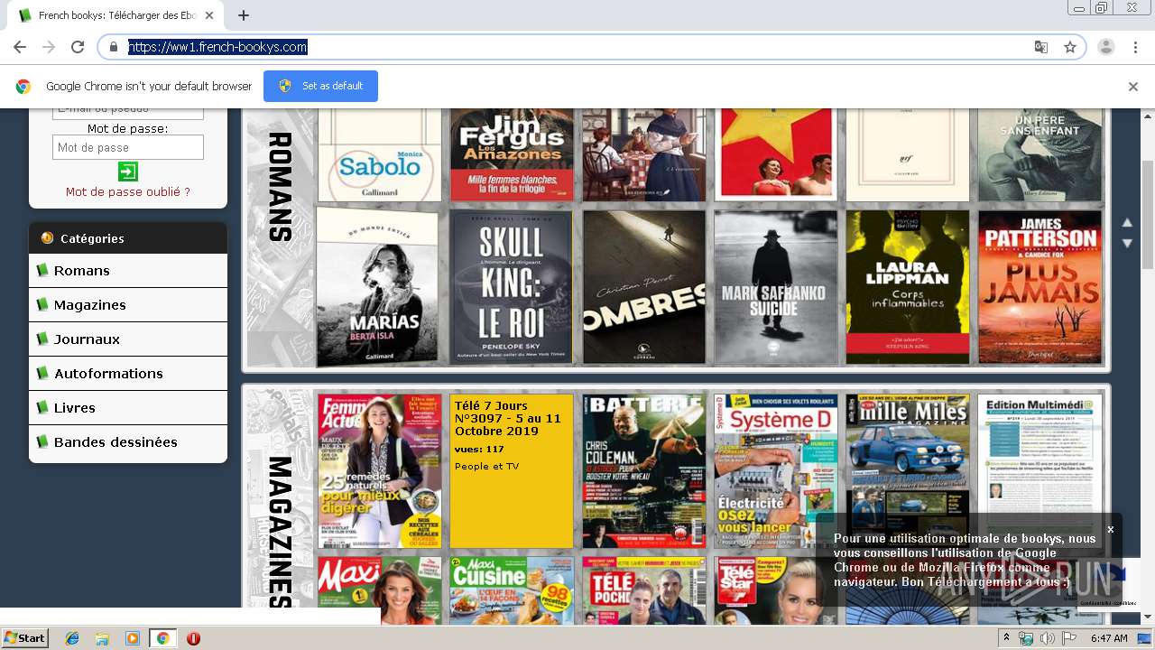Viewport: 1155px width, 650px height.
Task: Submit login with green arrow button
Action: pos(127,172)
